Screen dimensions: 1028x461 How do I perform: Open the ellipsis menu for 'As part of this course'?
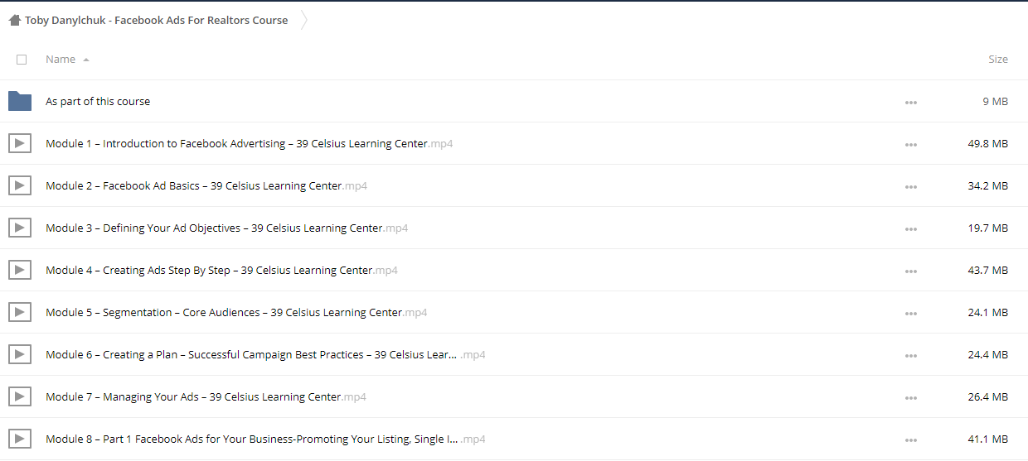(x=911, y=102)
